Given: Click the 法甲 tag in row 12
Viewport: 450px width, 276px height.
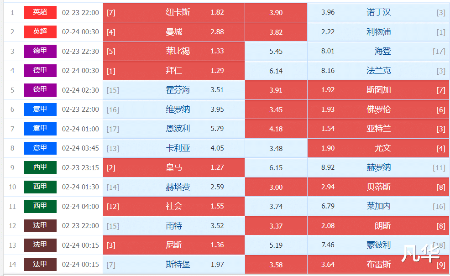Looking at the screenshot, I should (x=40, y=225).
